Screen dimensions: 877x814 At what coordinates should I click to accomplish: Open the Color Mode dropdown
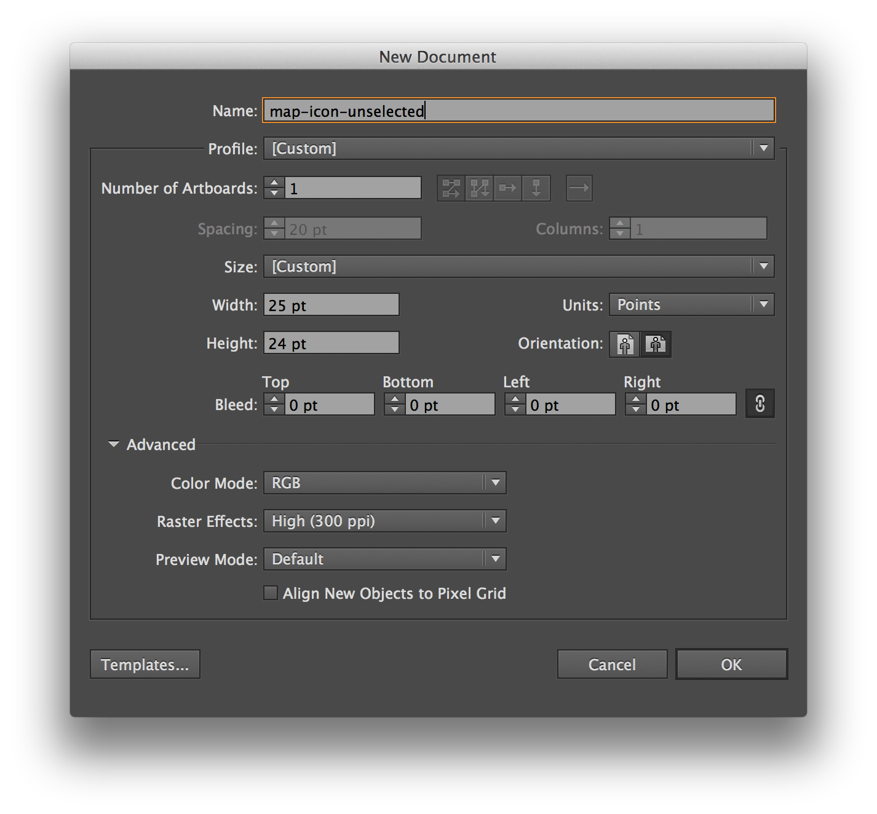[x=495, y=483]
